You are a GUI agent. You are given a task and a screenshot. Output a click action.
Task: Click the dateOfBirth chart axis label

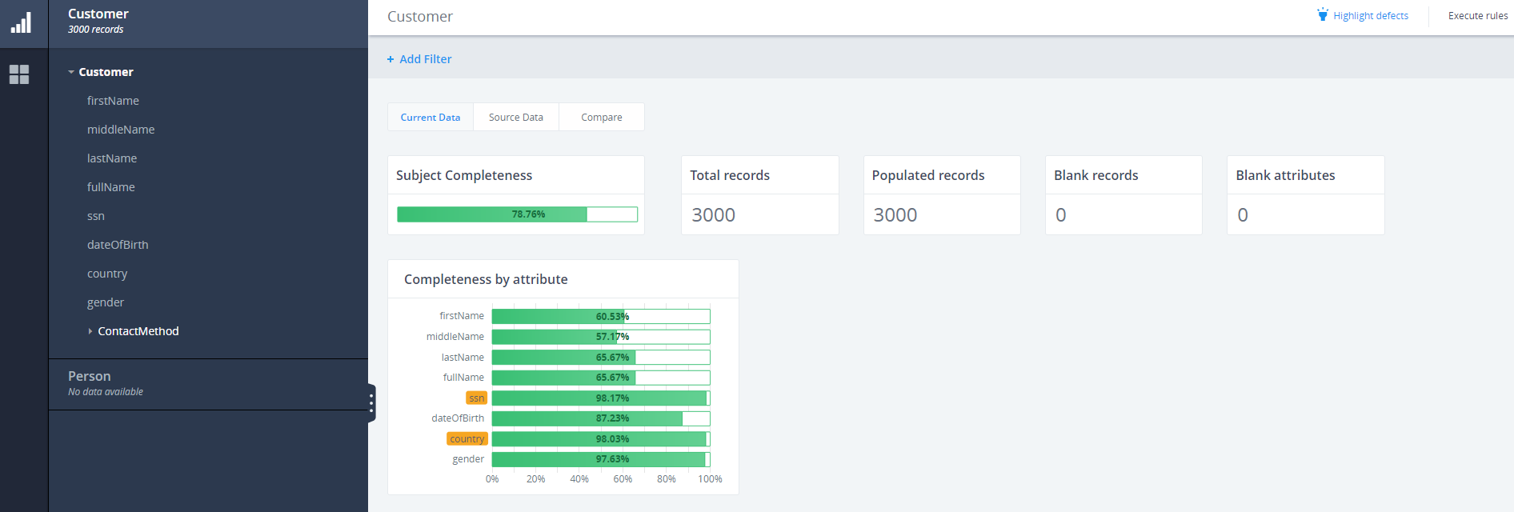(458, 418)
